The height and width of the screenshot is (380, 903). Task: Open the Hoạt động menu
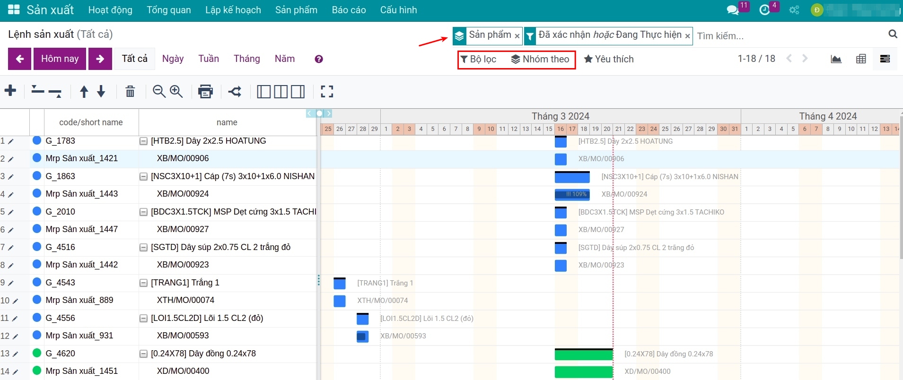[x=110, y=10]
